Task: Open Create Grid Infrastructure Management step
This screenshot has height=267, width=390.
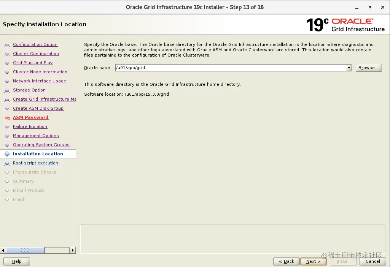Action: coord(44,99)
